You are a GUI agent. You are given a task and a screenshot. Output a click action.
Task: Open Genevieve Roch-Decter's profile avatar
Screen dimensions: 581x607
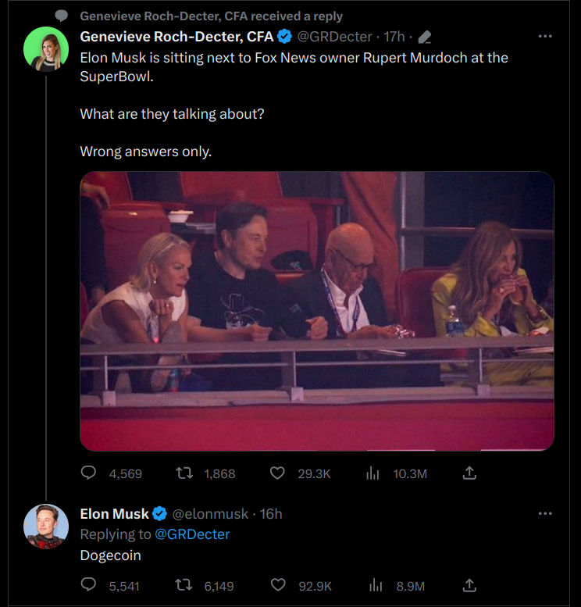pos(46,48)
